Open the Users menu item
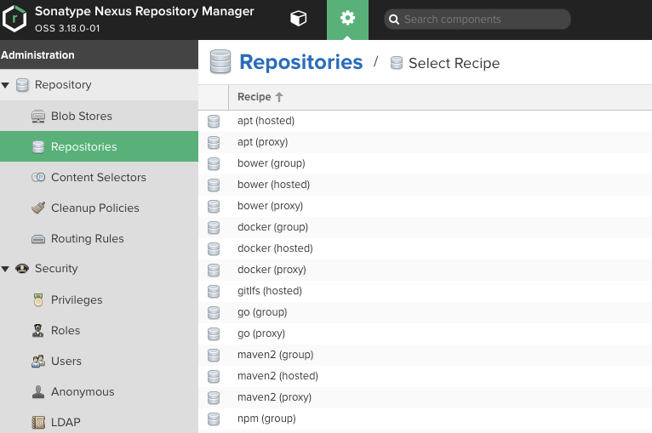652x433 pixels. tap(66, 362)
